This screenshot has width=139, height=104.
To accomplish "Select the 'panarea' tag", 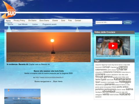I will click(109, 84).
